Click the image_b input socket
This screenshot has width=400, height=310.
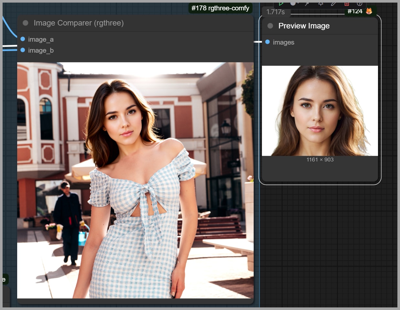(x=23, y=50)
